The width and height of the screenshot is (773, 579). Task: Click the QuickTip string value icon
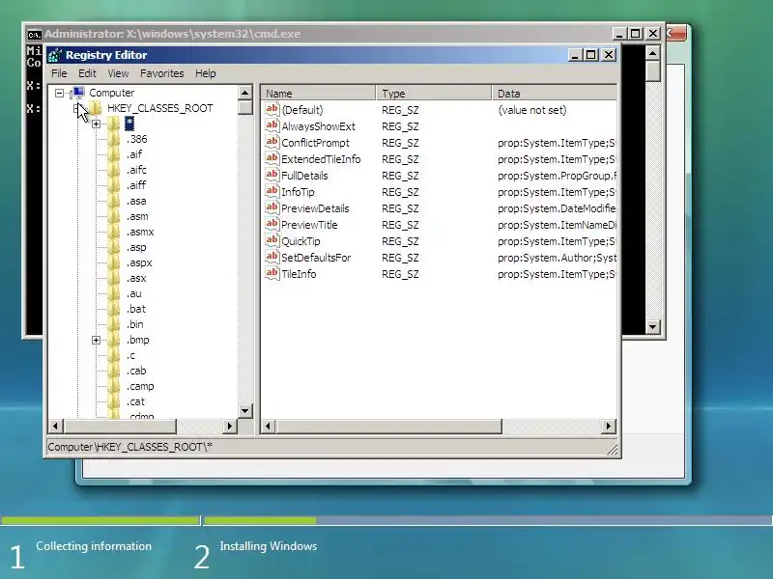click(272, 240)
